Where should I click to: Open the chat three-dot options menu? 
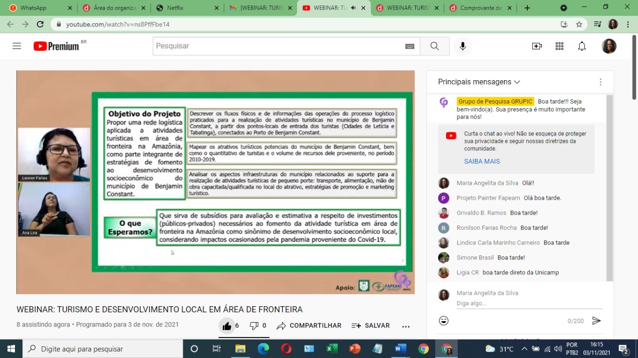tap(600, 82)
